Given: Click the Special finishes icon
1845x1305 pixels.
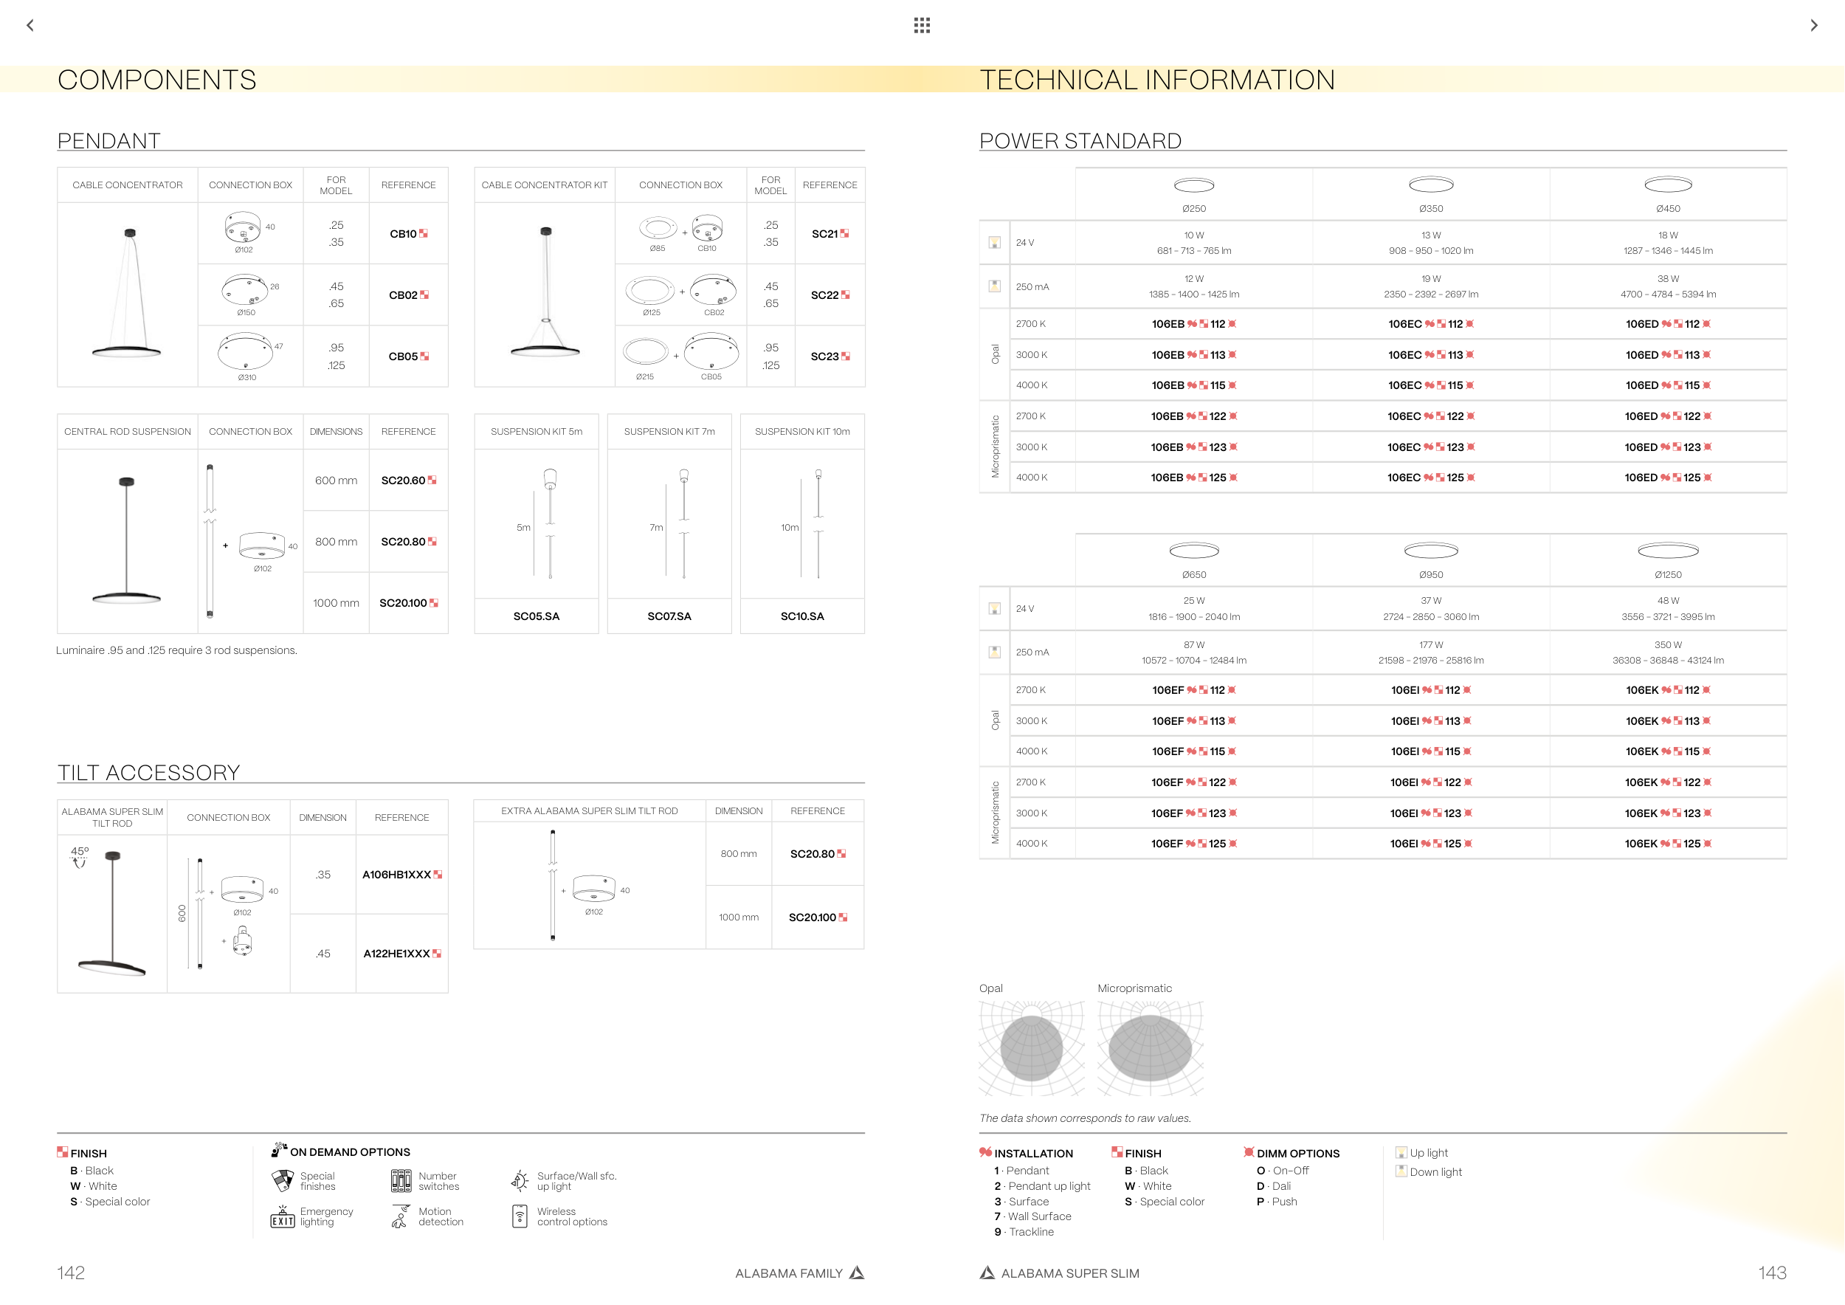Looking at the screenshot, I should (283, 1180).
